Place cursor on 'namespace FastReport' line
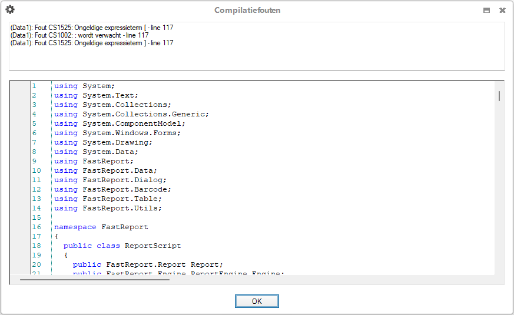 pos(101,227)
